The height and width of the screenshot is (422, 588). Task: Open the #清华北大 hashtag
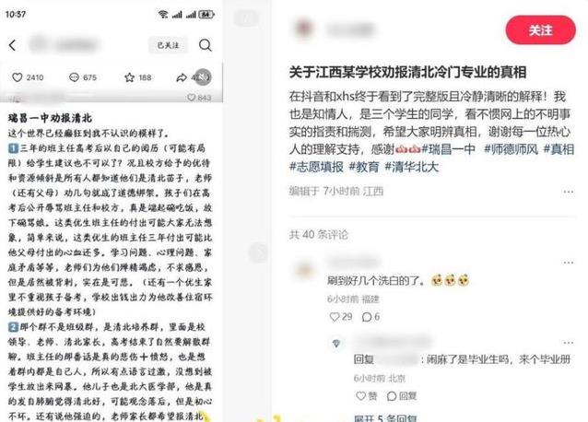[412, 167]
